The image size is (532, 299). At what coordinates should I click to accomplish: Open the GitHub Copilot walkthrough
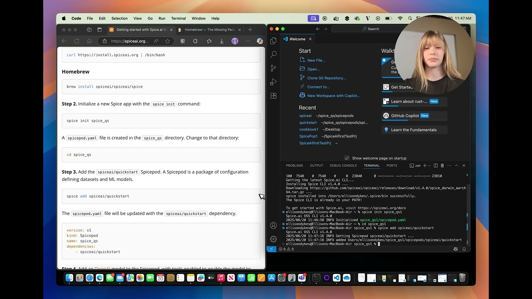[x=414, y=116]
